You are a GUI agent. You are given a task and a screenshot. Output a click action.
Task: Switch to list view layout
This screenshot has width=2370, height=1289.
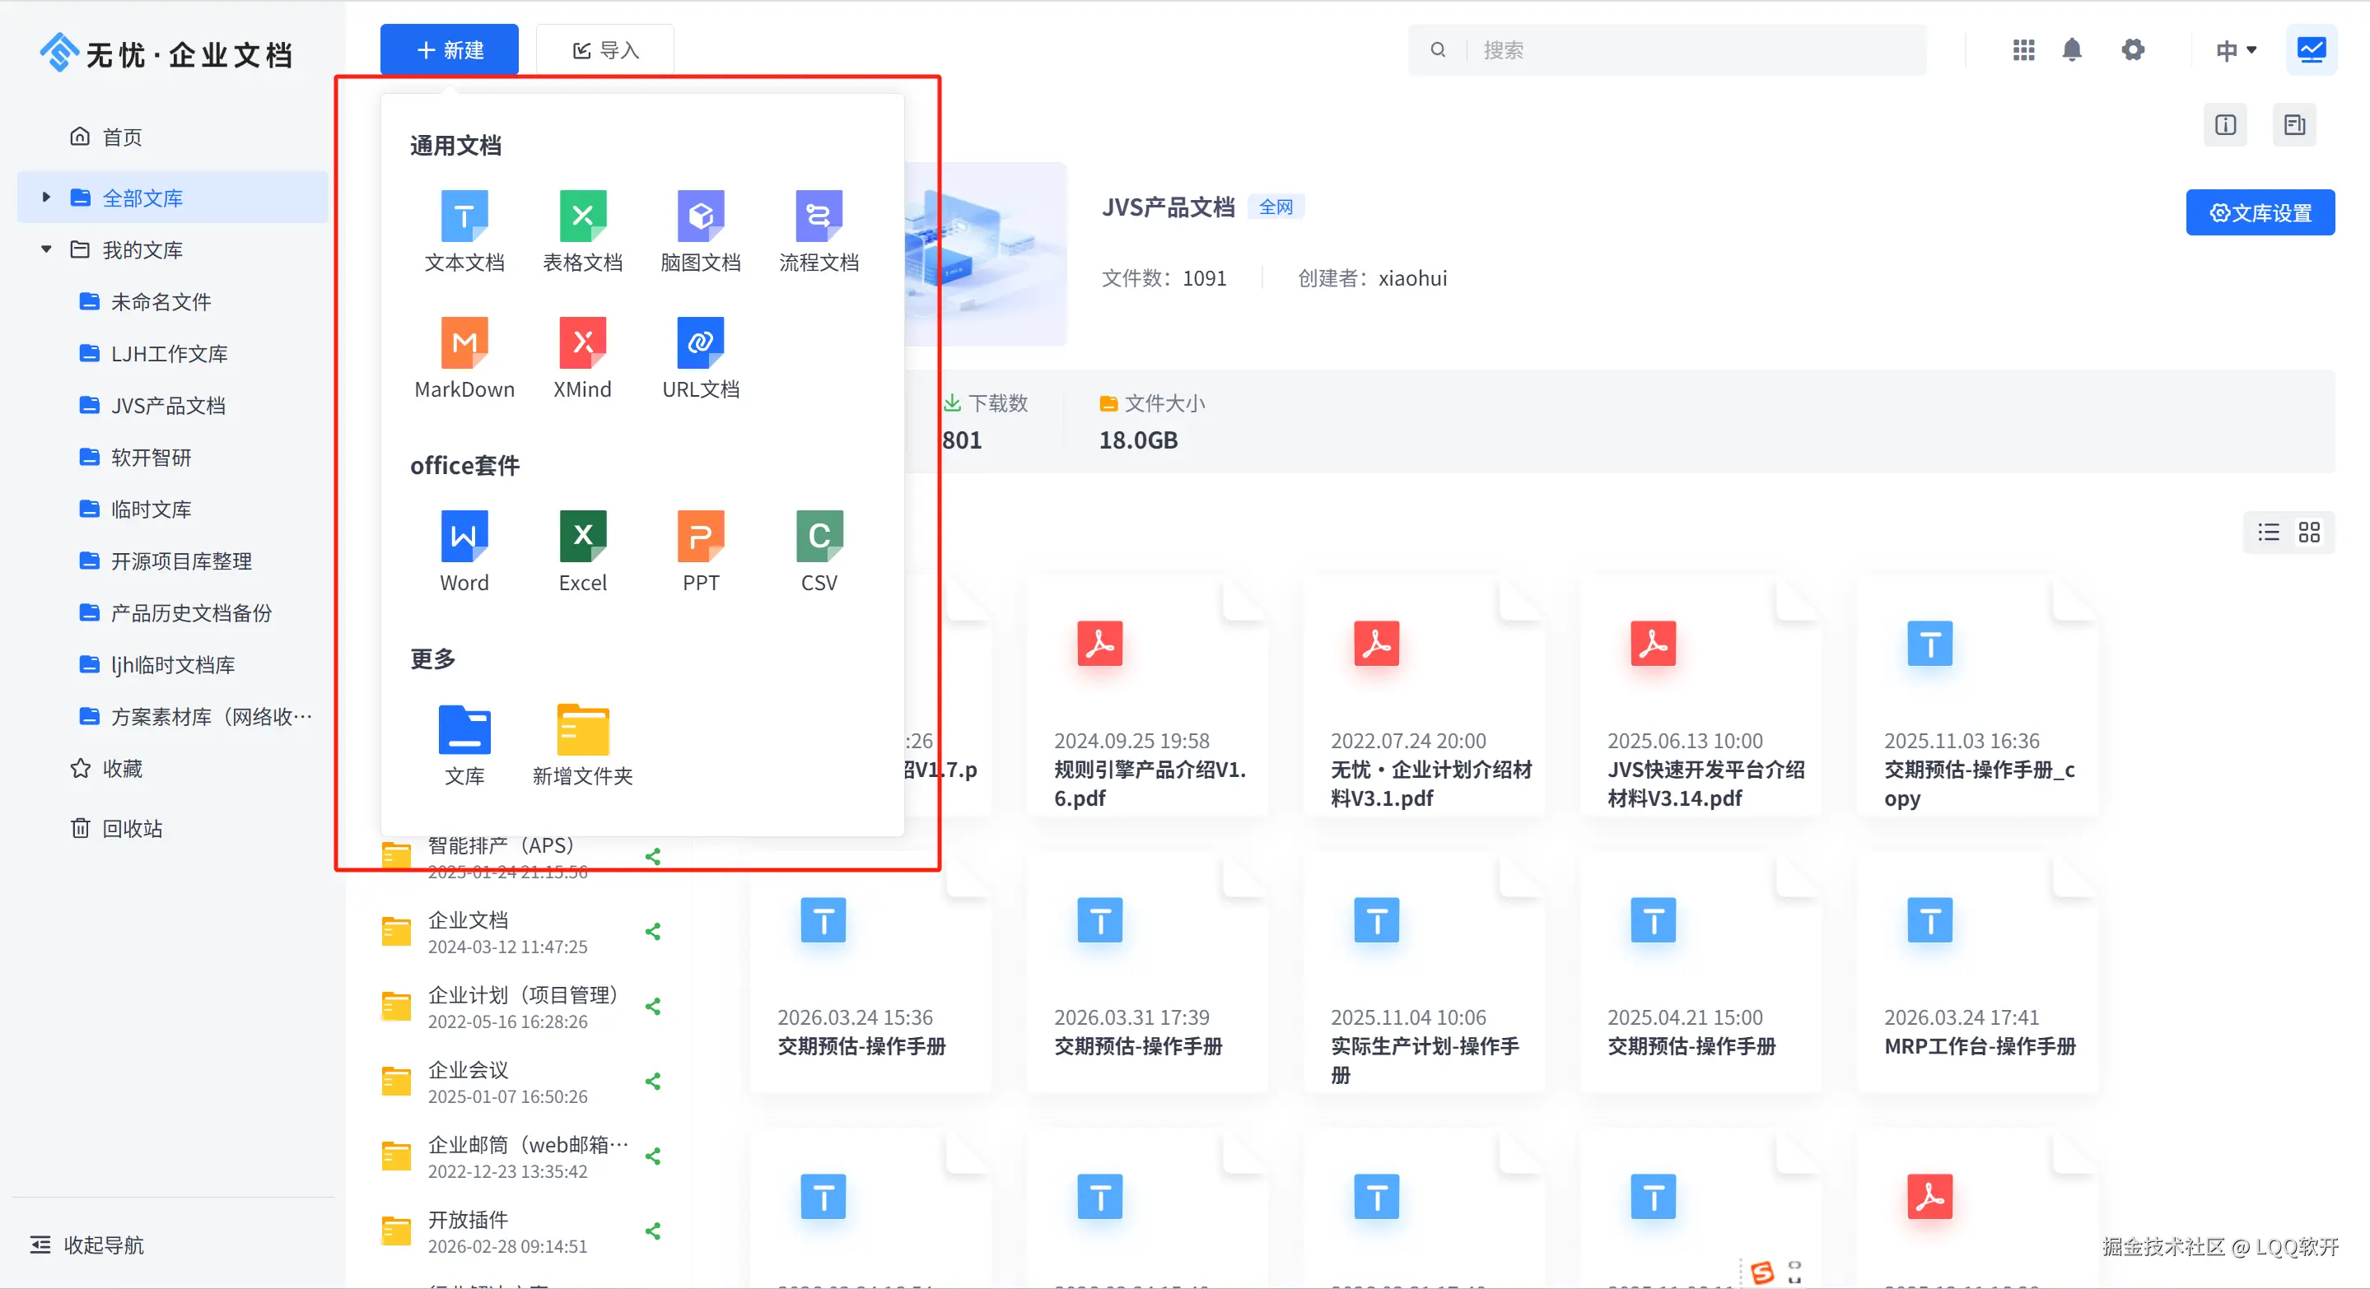[2268, 533]
